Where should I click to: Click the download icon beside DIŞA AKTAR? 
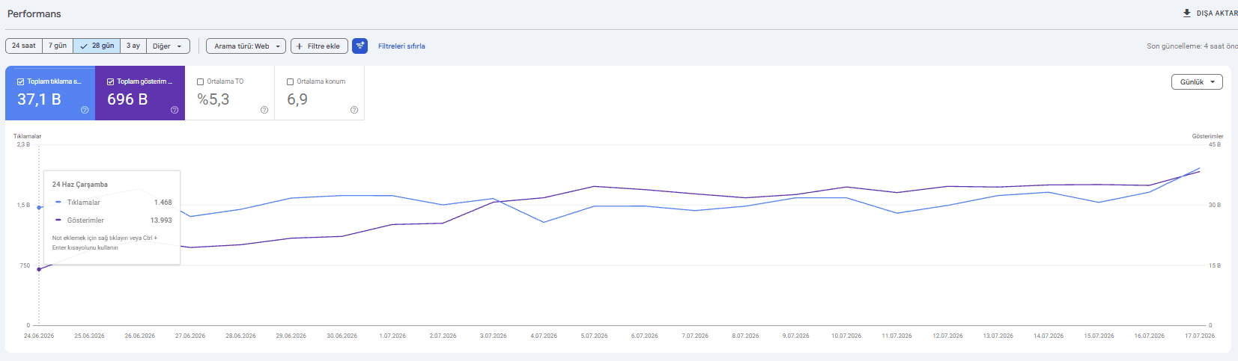1186,13
